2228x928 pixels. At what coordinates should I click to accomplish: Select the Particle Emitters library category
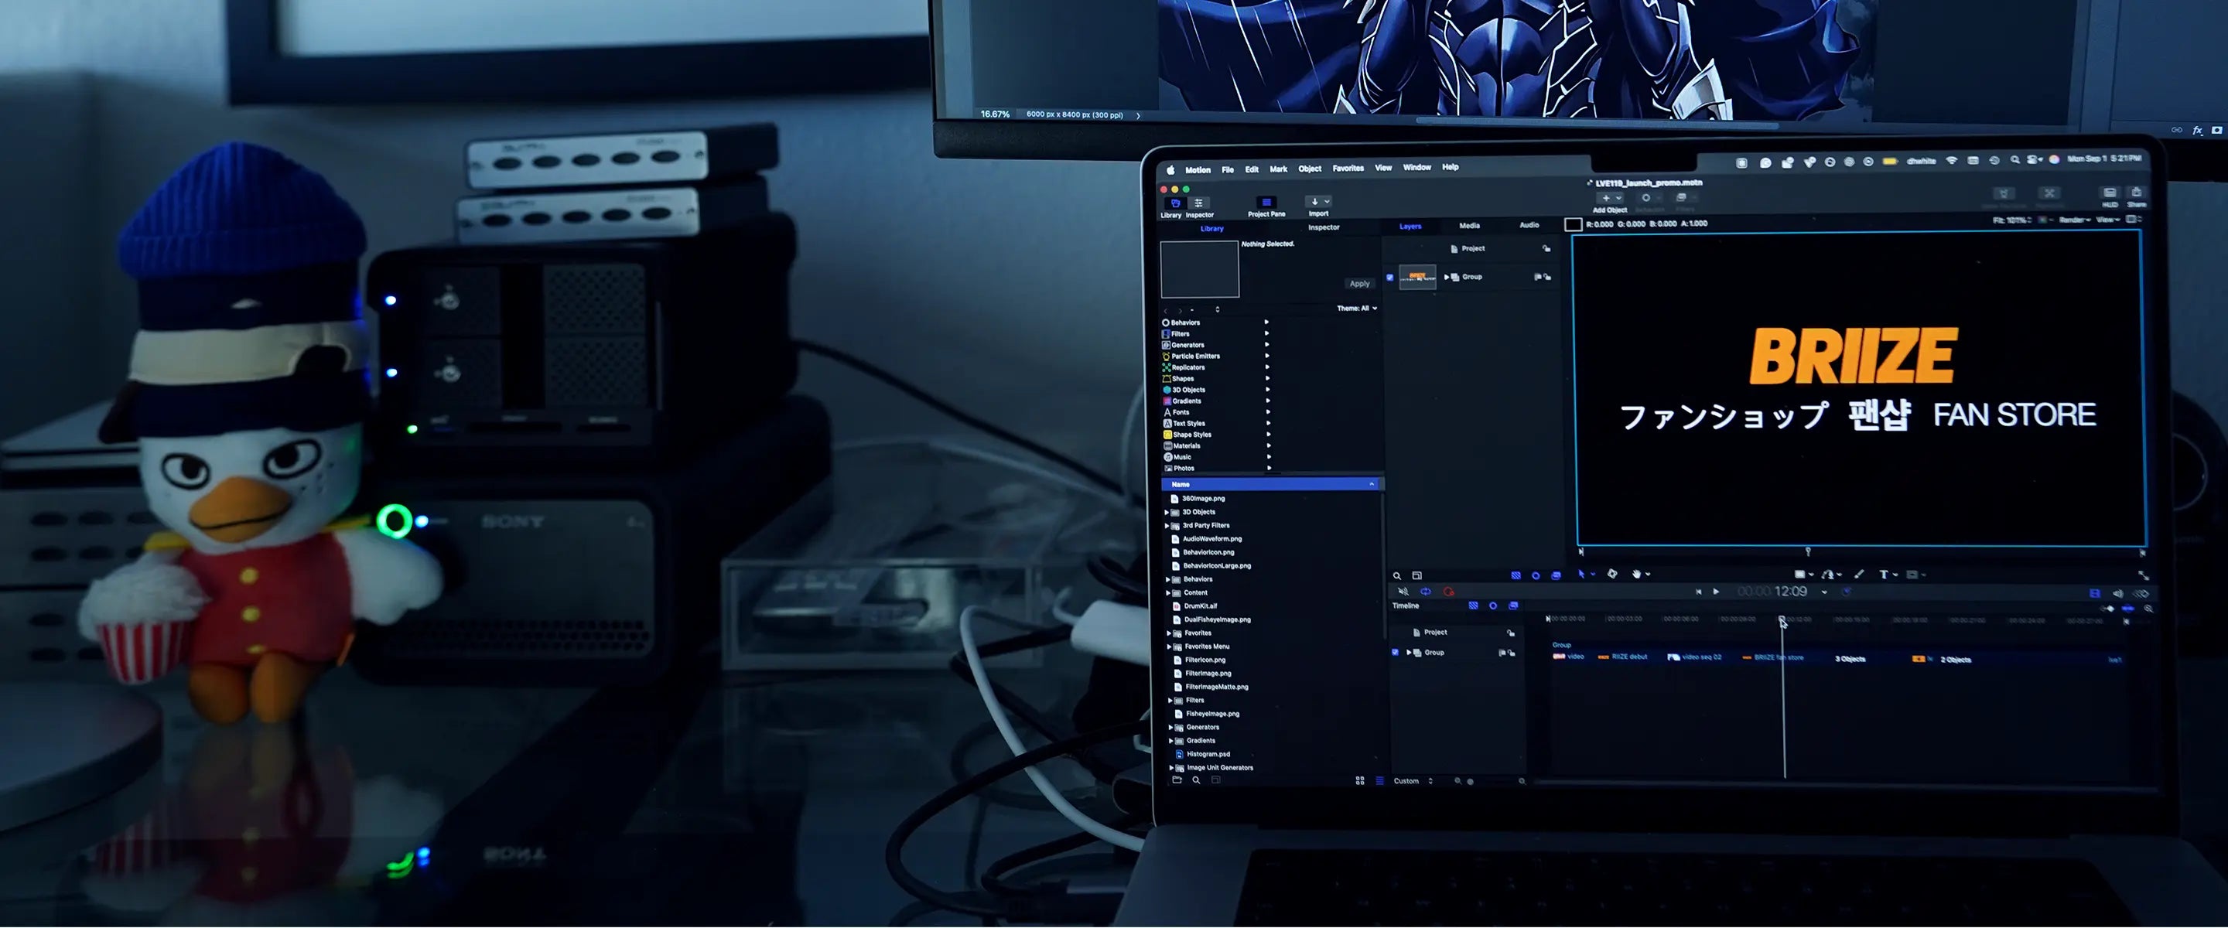[x=1195, y=357]
